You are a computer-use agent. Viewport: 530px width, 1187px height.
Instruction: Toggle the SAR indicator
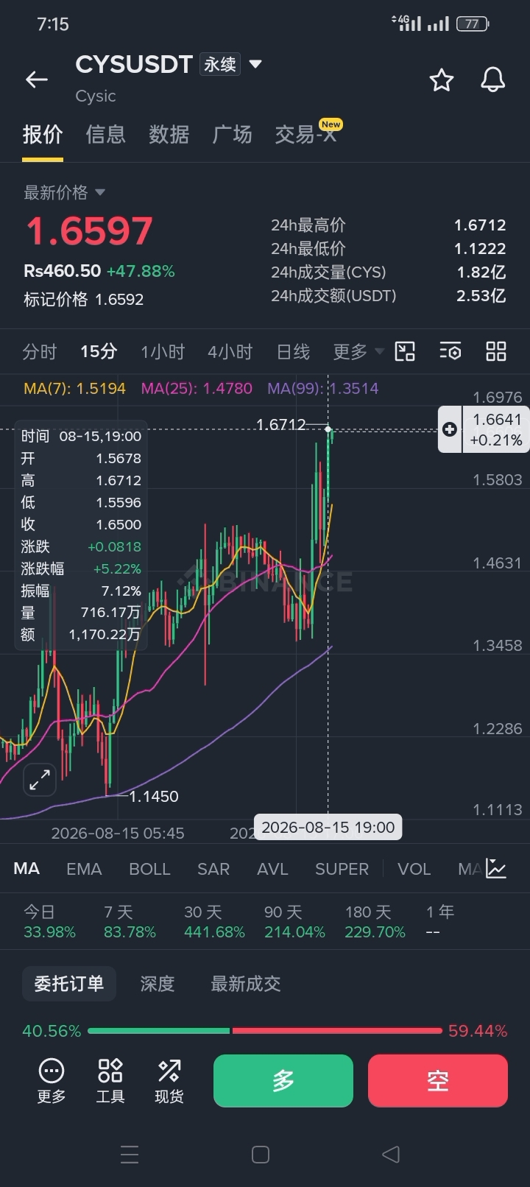(213, 869)
